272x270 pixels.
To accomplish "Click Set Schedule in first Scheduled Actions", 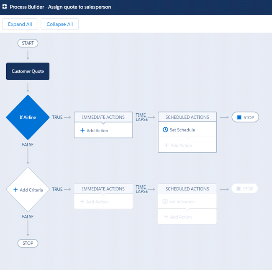I will coord(179,130).
